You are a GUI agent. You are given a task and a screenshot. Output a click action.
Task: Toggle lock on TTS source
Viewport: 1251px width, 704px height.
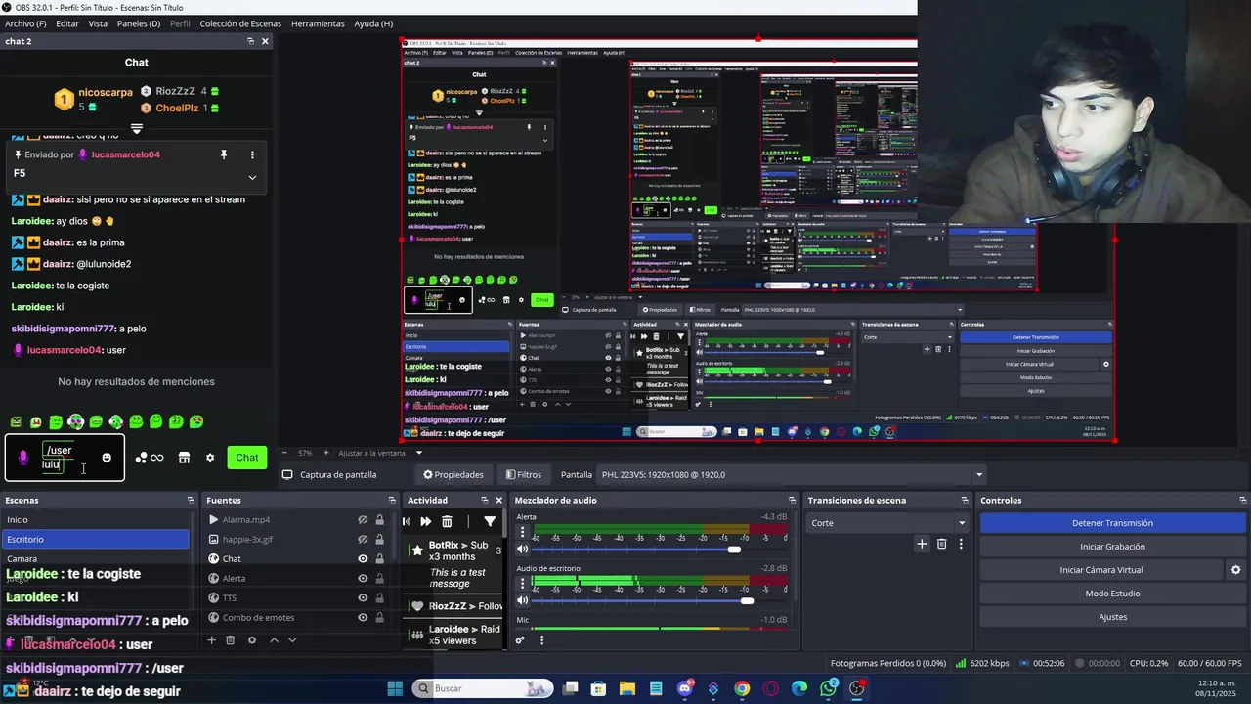coord(379,598)
